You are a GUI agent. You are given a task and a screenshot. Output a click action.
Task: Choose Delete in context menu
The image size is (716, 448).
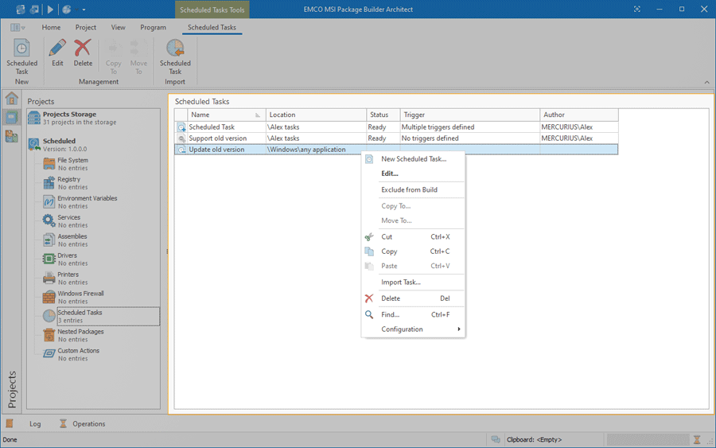(x=413, y=298)
